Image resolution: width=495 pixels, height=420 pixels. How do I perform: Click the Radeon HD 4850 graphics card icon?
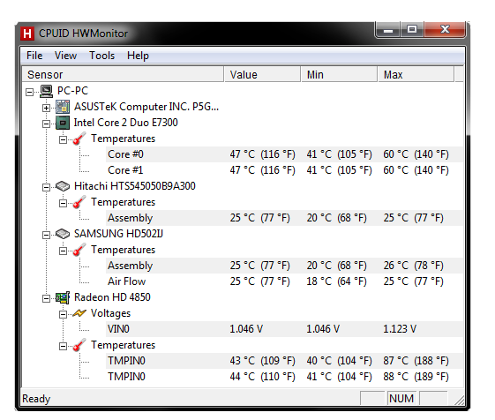(63, 297)
